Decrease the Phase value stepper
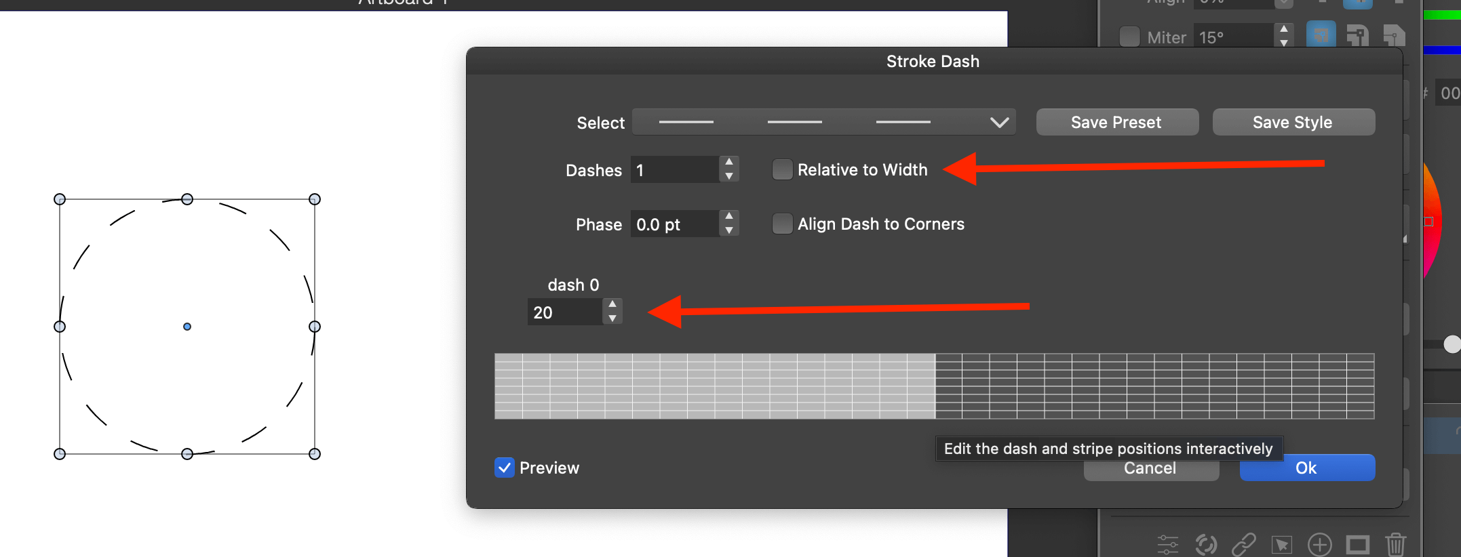The width and height of the screenshot is (1461, 557). 729,230
